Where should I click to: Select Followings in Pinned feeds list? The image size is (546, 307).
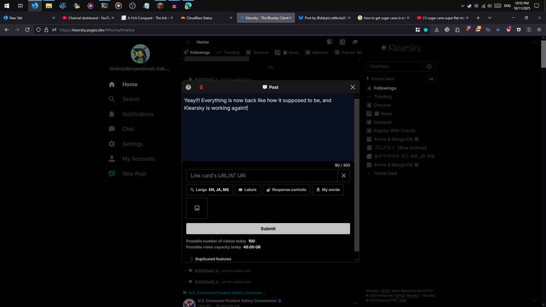pyautogui.click(x=382, y=88)
